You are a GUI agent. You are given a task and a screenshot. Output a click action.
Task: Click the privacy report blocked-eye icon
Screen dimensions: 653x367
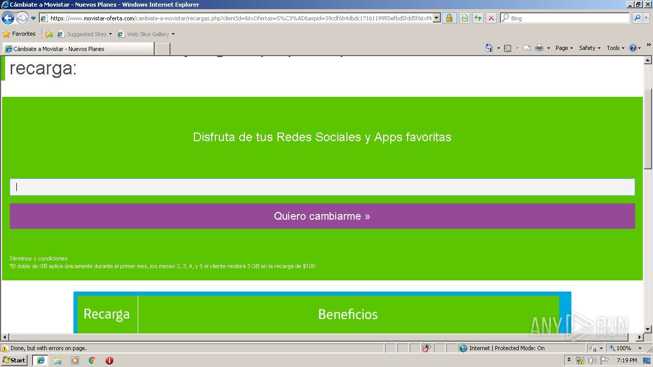(426, 349)
